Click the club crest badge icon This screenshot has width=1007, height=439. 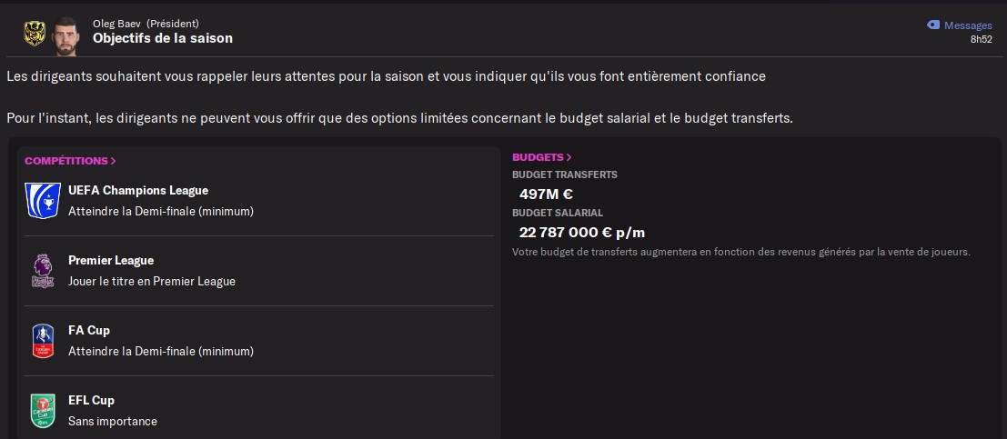pos(35,33)
